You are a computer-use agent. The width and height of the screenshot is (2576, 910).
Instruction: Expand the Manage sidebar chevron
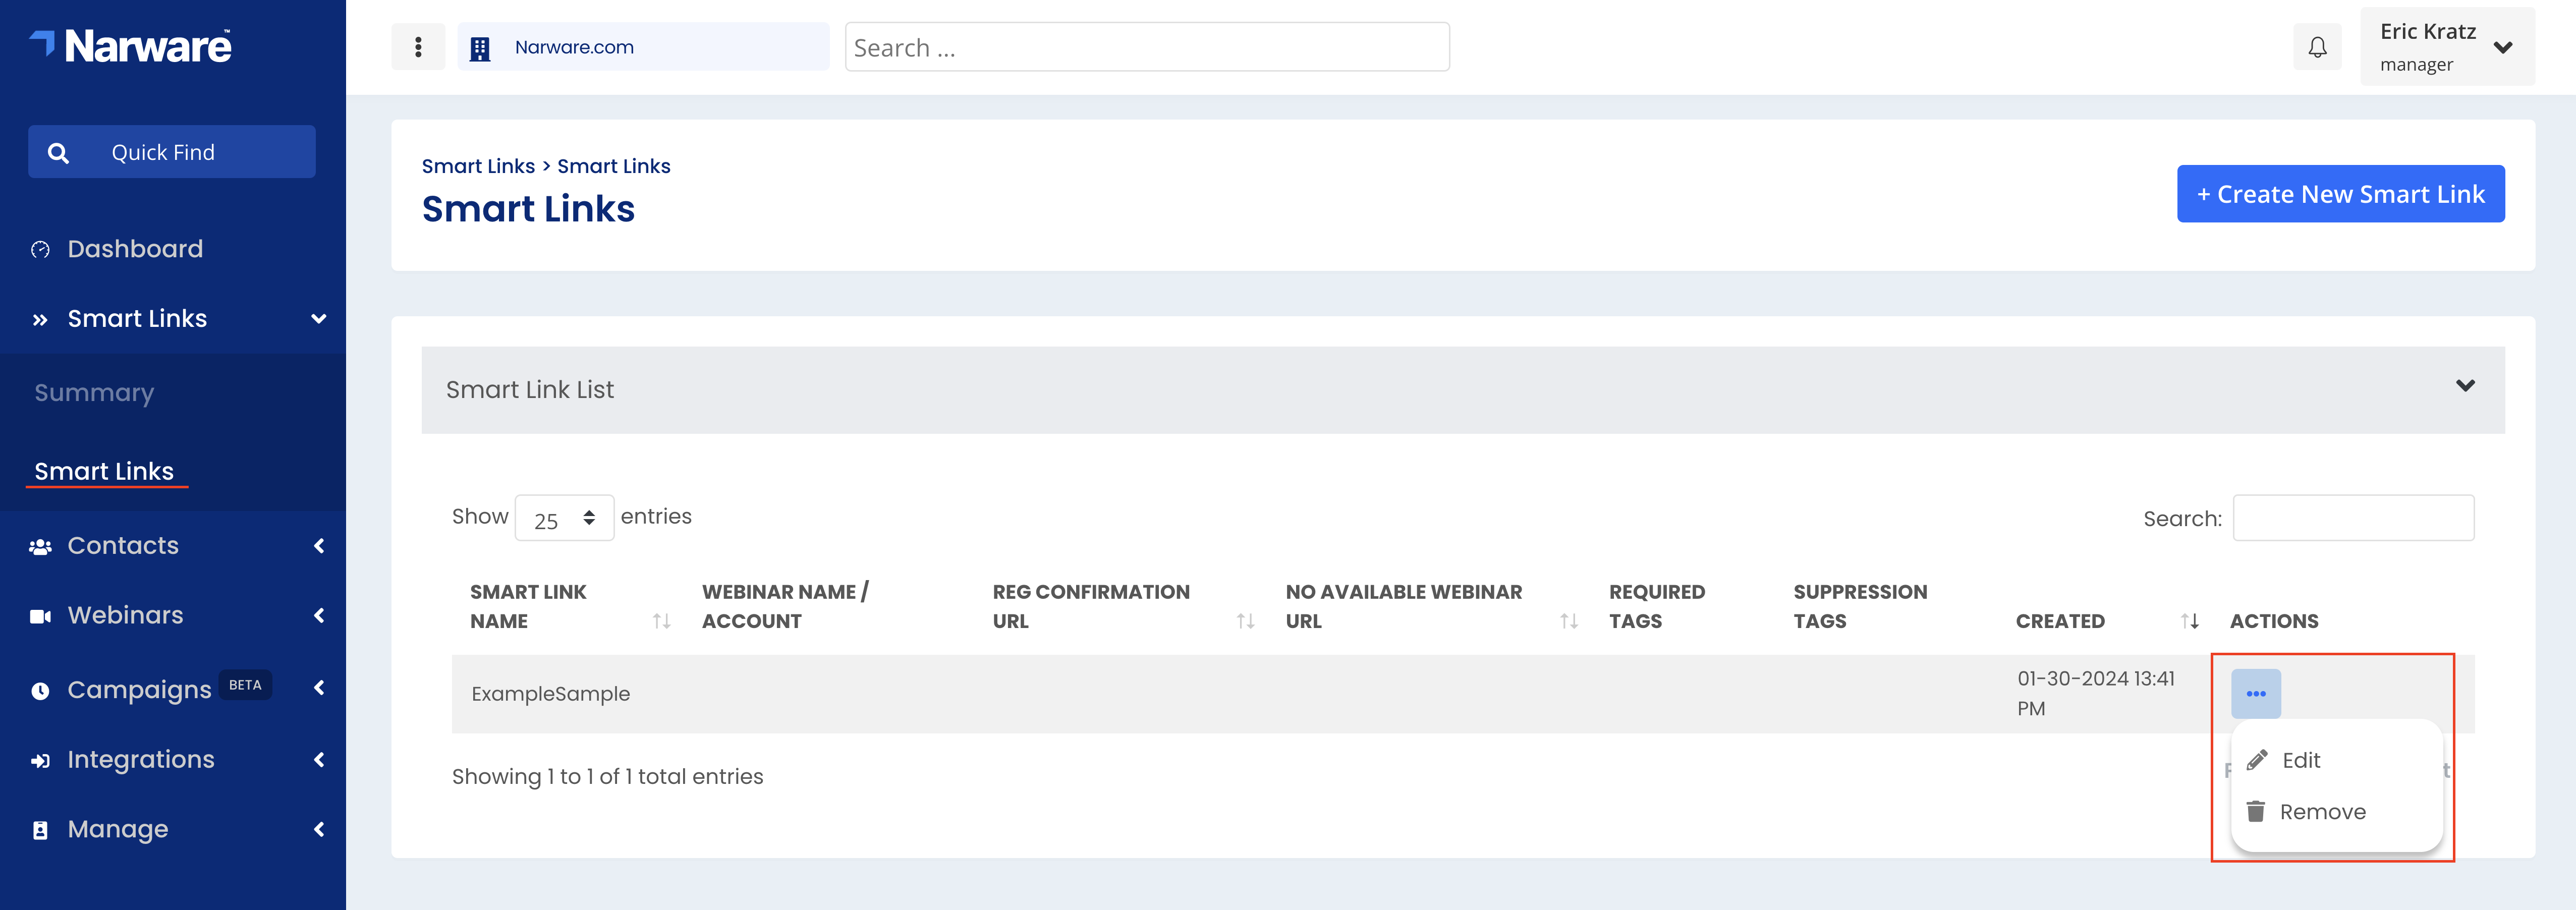point(319,829)
